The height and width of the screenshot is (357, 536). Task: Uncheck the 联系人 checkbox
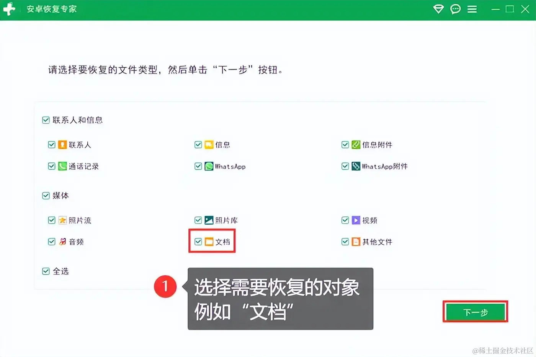(52, 145)
